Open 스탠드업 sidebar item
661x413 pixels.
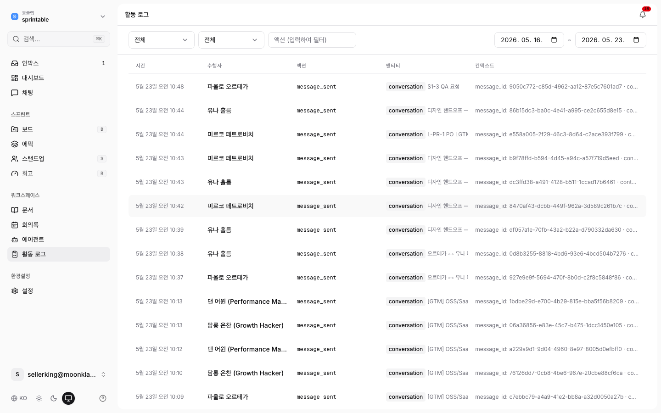pyautogui.click(x=59, y=159)
